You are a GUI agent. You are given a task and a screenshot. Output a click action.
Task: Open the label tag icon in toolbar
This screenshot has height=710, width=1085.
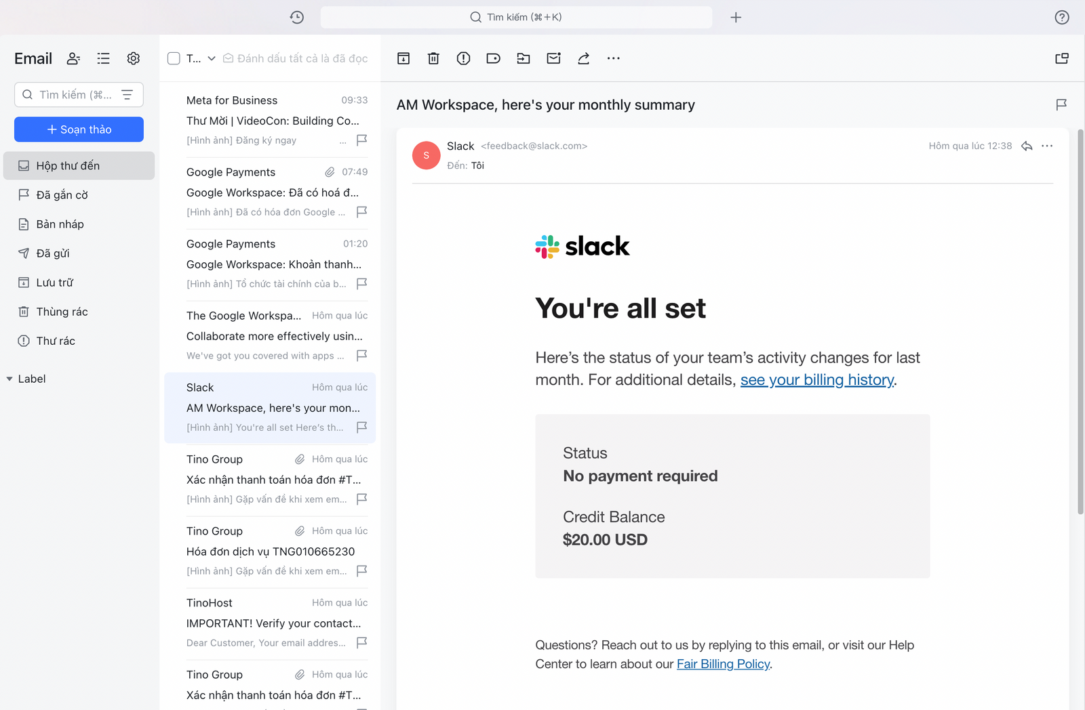coord(493,58)
